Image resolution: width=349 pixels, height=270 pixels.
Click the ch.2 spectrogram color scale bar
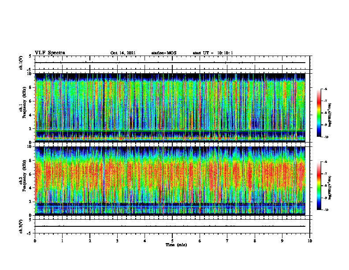(x=319, y=186)
